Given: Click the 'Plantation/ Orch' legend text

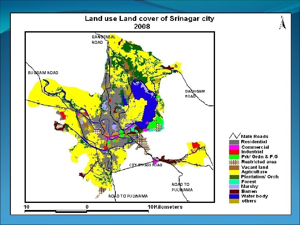Looking at the screenshot, I should click(260, 177).
